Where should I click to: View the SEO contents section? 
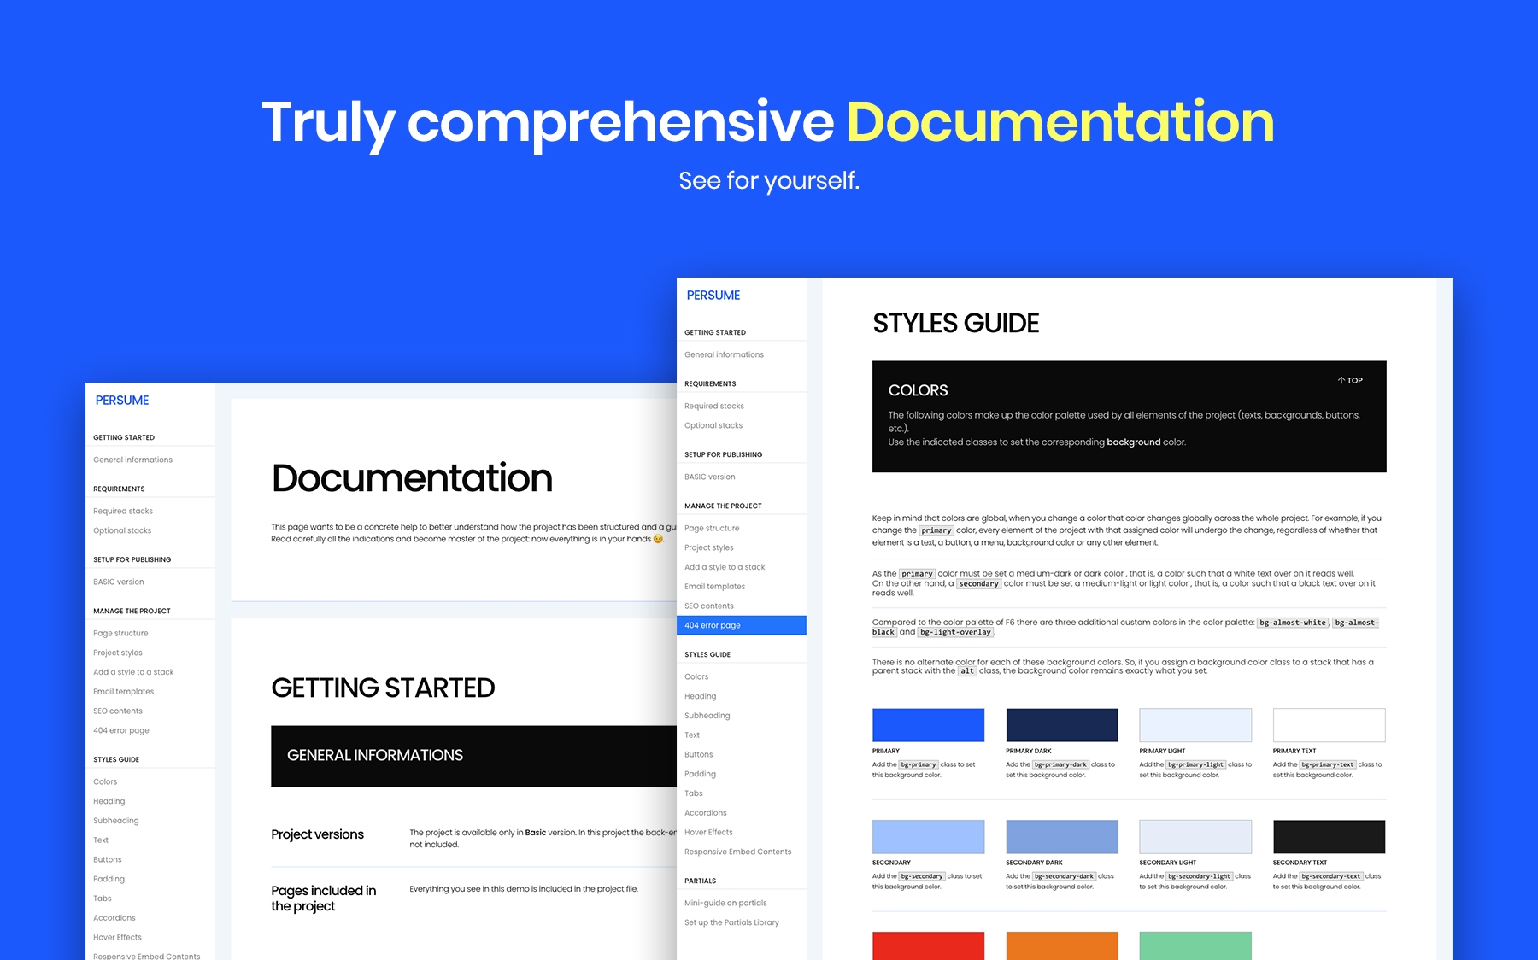[707, 606]
